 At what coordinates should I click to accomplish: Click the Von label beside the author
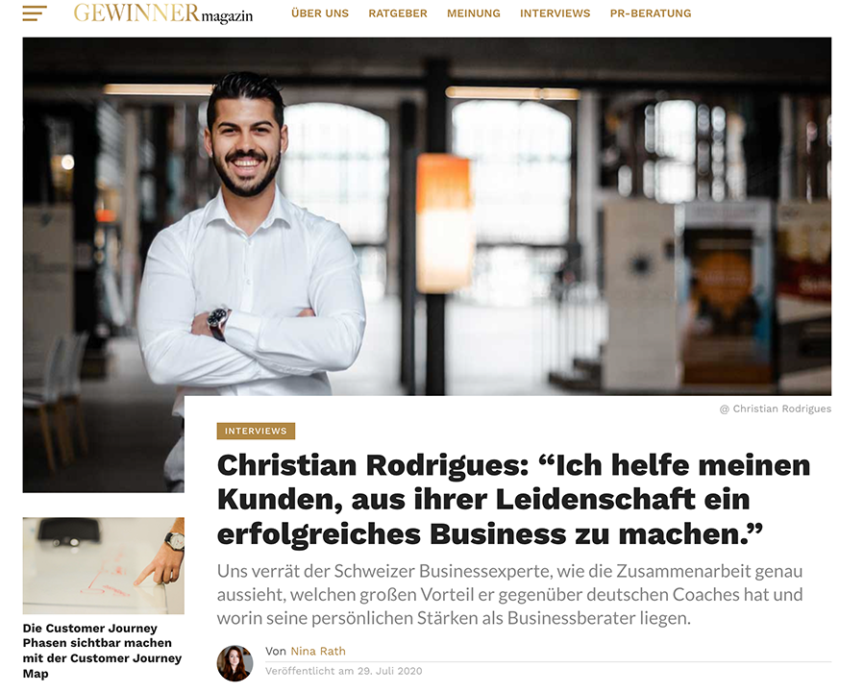[276, 651]
